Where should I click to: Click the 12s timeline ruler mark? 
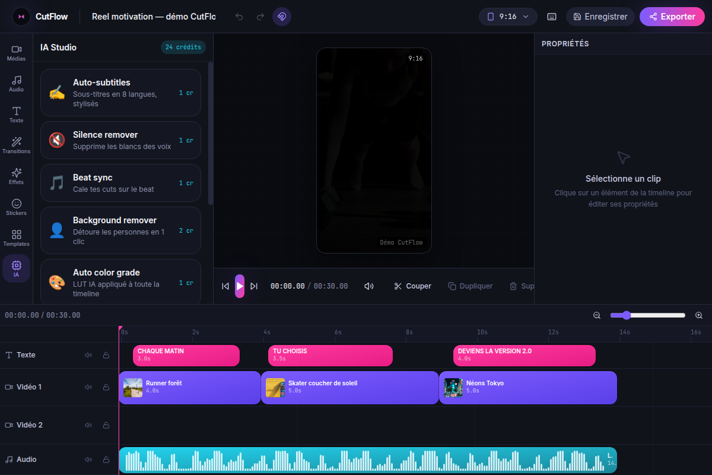[x=553, y=332]
